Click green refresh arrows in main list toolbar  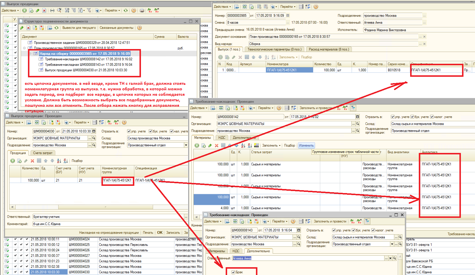[126, 10]
